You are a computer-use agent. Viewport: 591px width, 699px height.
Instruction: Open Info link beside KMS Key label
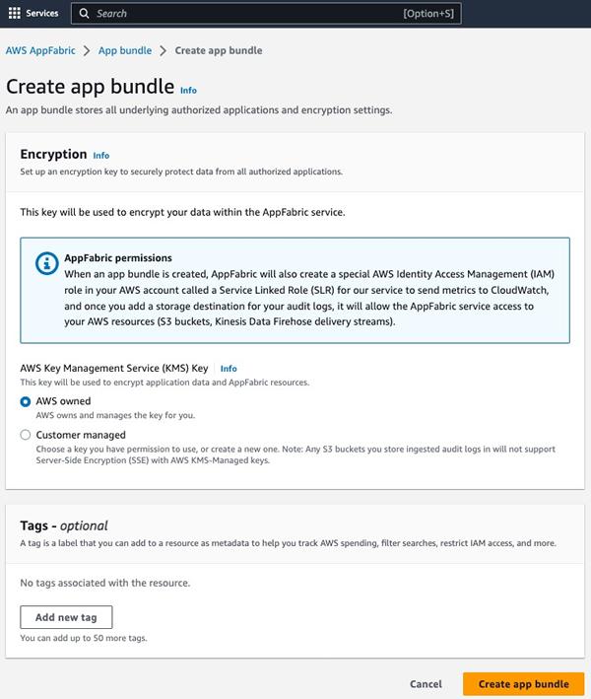click(x=229, y=369)
